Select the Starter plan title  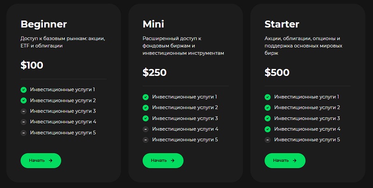click(x=282, y=24)
